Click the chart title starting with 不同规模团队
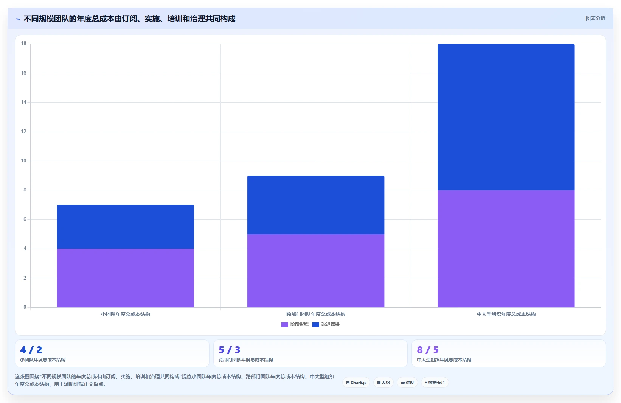Screen dimensions: 621x403 (129, 19)
